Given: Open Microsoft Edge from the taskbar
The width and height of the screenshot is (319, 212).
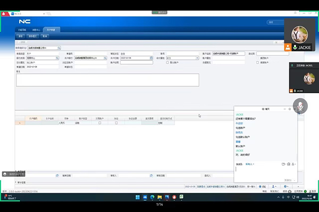Looking at the screenshot, I should coord(152,197).
